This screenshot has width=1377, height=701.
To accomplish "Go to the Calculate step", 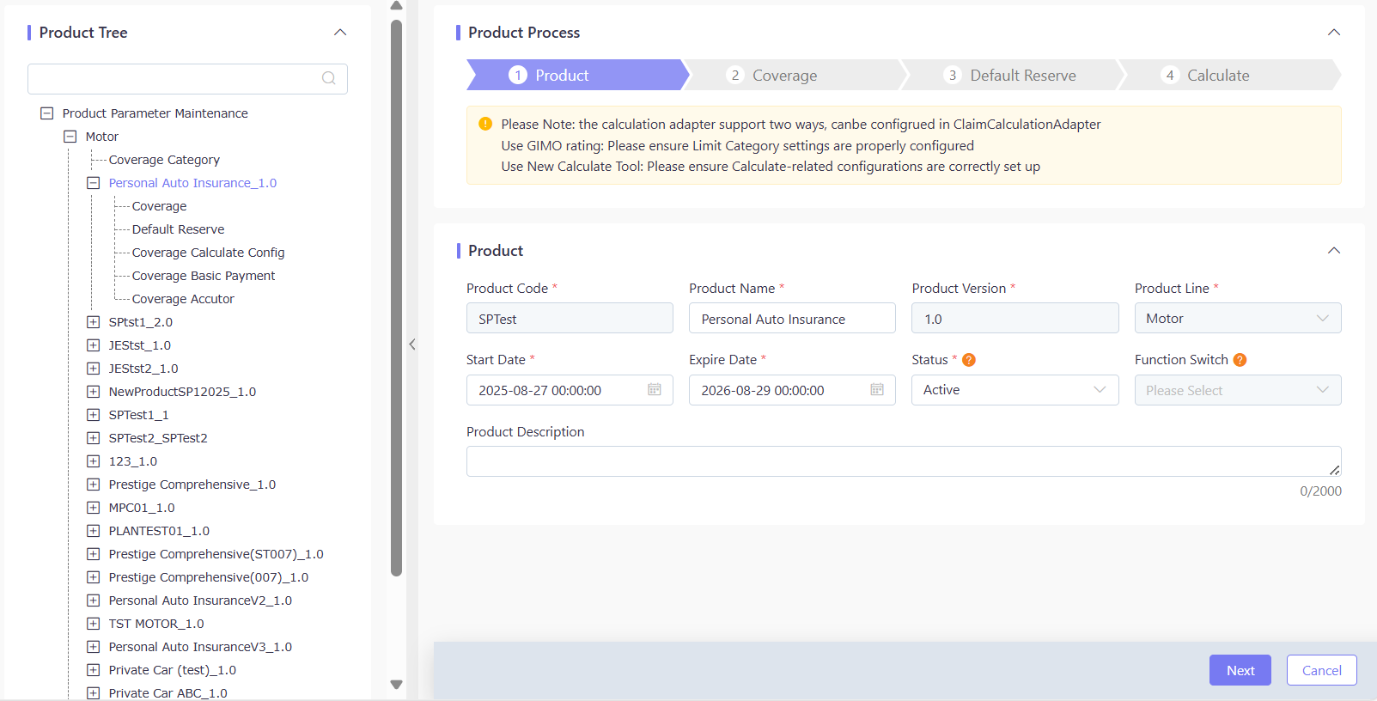I will coord(1229,75).
